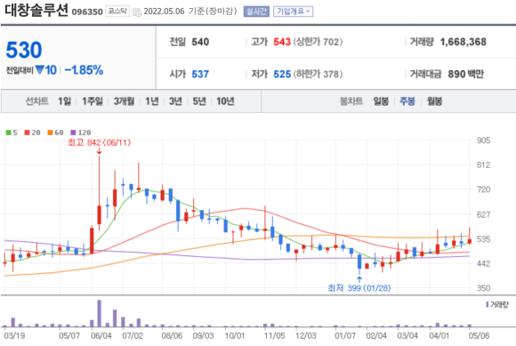Switch to 일봉 candle chart
The width and height of the screenshot is (516, 346).
pyautogui.click(x=381, y=101)
